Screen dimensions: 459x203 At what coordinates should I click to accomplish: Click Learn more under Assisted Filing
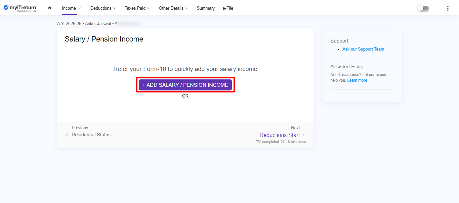point(357,80)
